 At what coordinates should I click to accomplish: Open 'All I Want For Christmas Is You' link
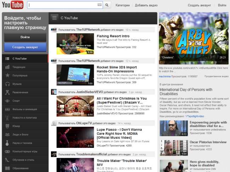pos(122,100)
